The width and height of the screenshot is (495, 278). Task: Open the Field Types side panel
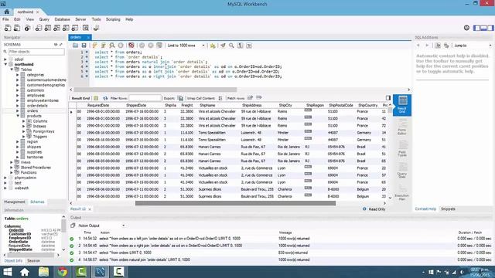point(402,149)
